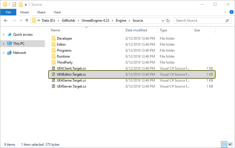Click the UE4Game.Target.cs file name
The width and height of the screenshot is (235, 148).
click(x=71, y=80)
